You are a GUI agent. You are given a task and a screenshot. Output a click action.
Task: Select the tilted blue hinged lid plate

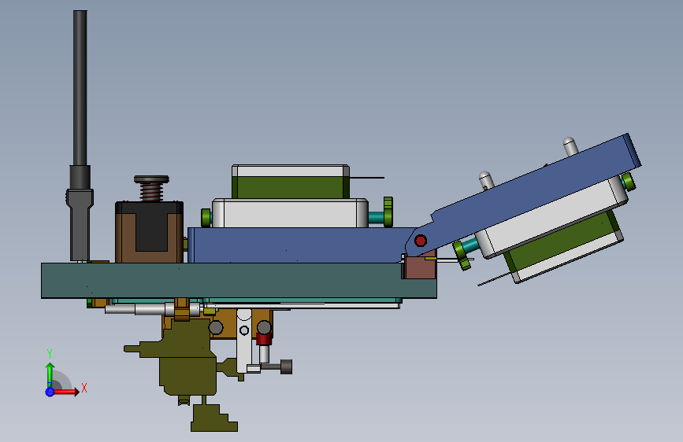coord(525,194)
